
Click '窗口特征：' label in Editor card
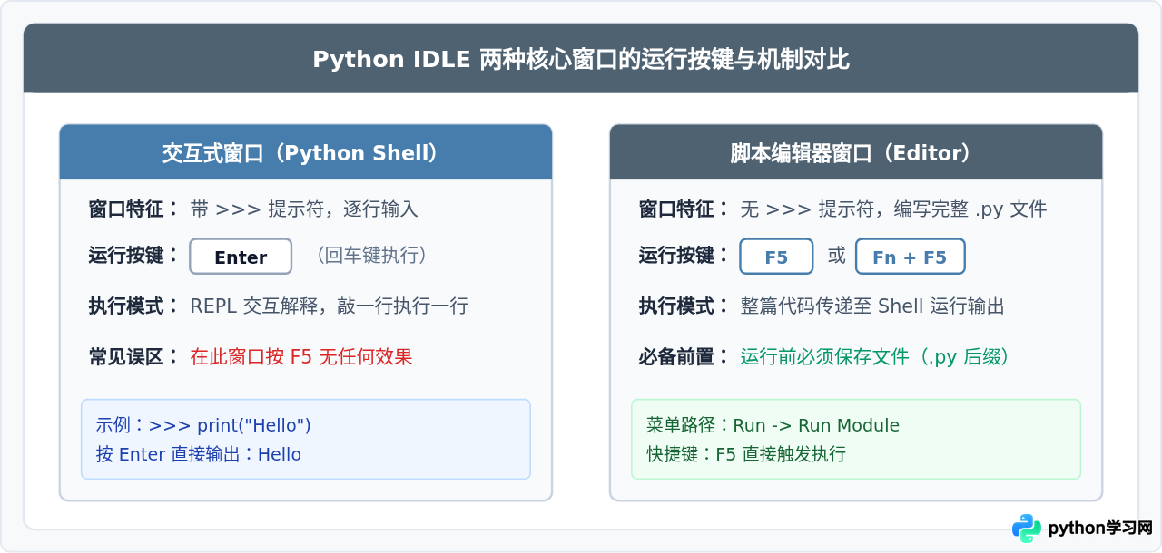point(684,209)
